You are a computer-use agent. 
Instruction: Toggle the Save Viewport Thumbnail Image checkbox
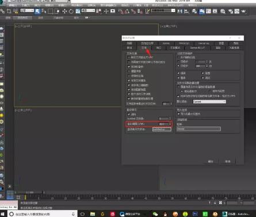tap(129, 85)
